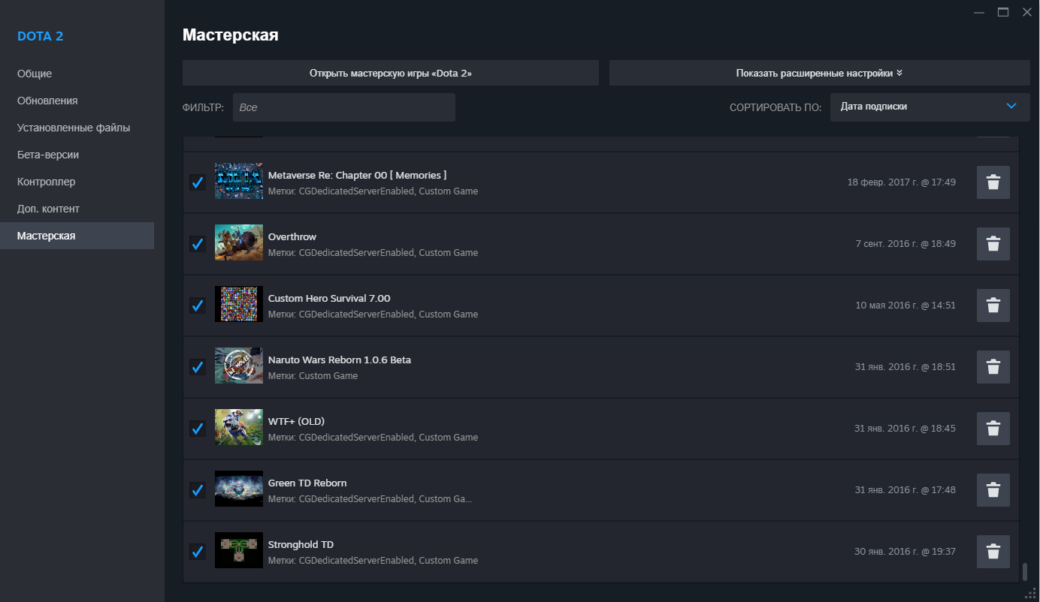Click the 'Naruto Wars Reborn 1.0.6 Beta' title
Viewport: 1040px width, 602px height.
340,360
